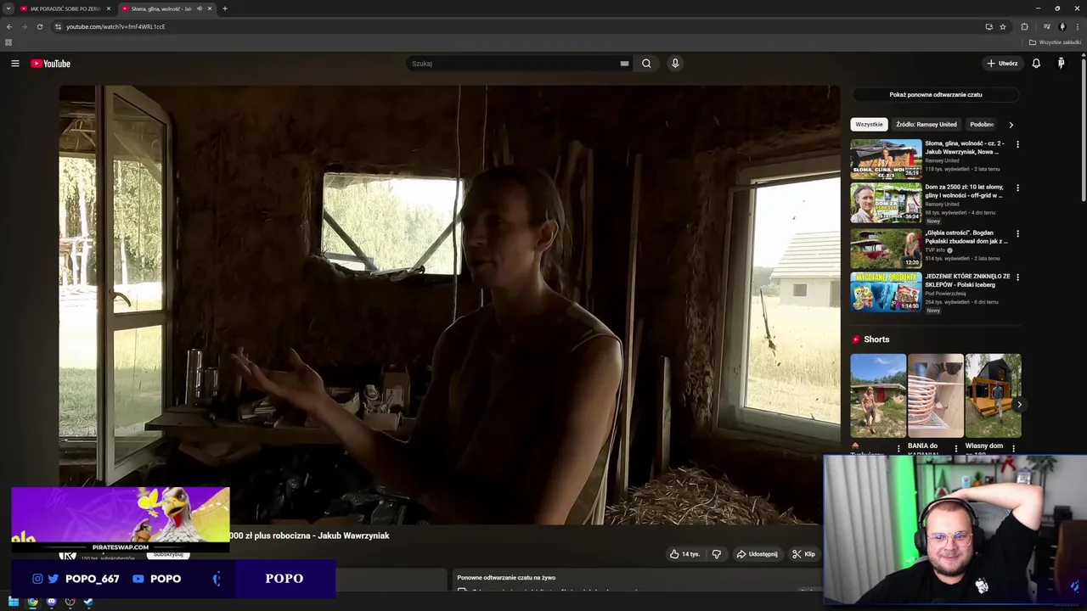Open the 'Wszystkie zakładki' bookmarks folder
The width and height of the screenshot is (1087, 611).
pyautogui.click(x=1056, y=42)
